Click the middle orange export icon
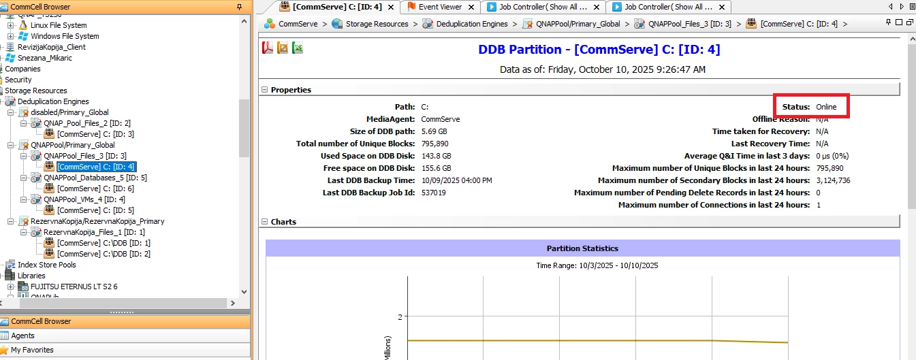 [283, 48]
